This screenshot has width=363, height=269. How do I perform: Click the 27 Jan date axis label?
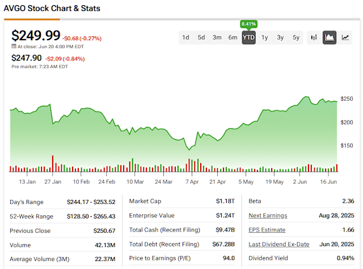point(53,182)
